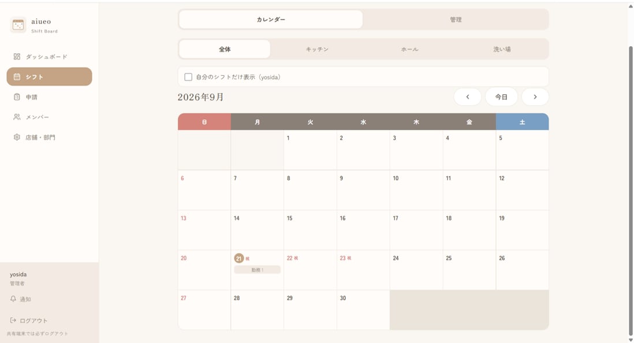Click the yosida user name
634x343 pixels.
click(18, 274)
